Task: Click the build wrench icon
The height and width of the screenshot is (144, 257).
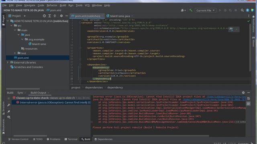Action: (x=9, y=105)
